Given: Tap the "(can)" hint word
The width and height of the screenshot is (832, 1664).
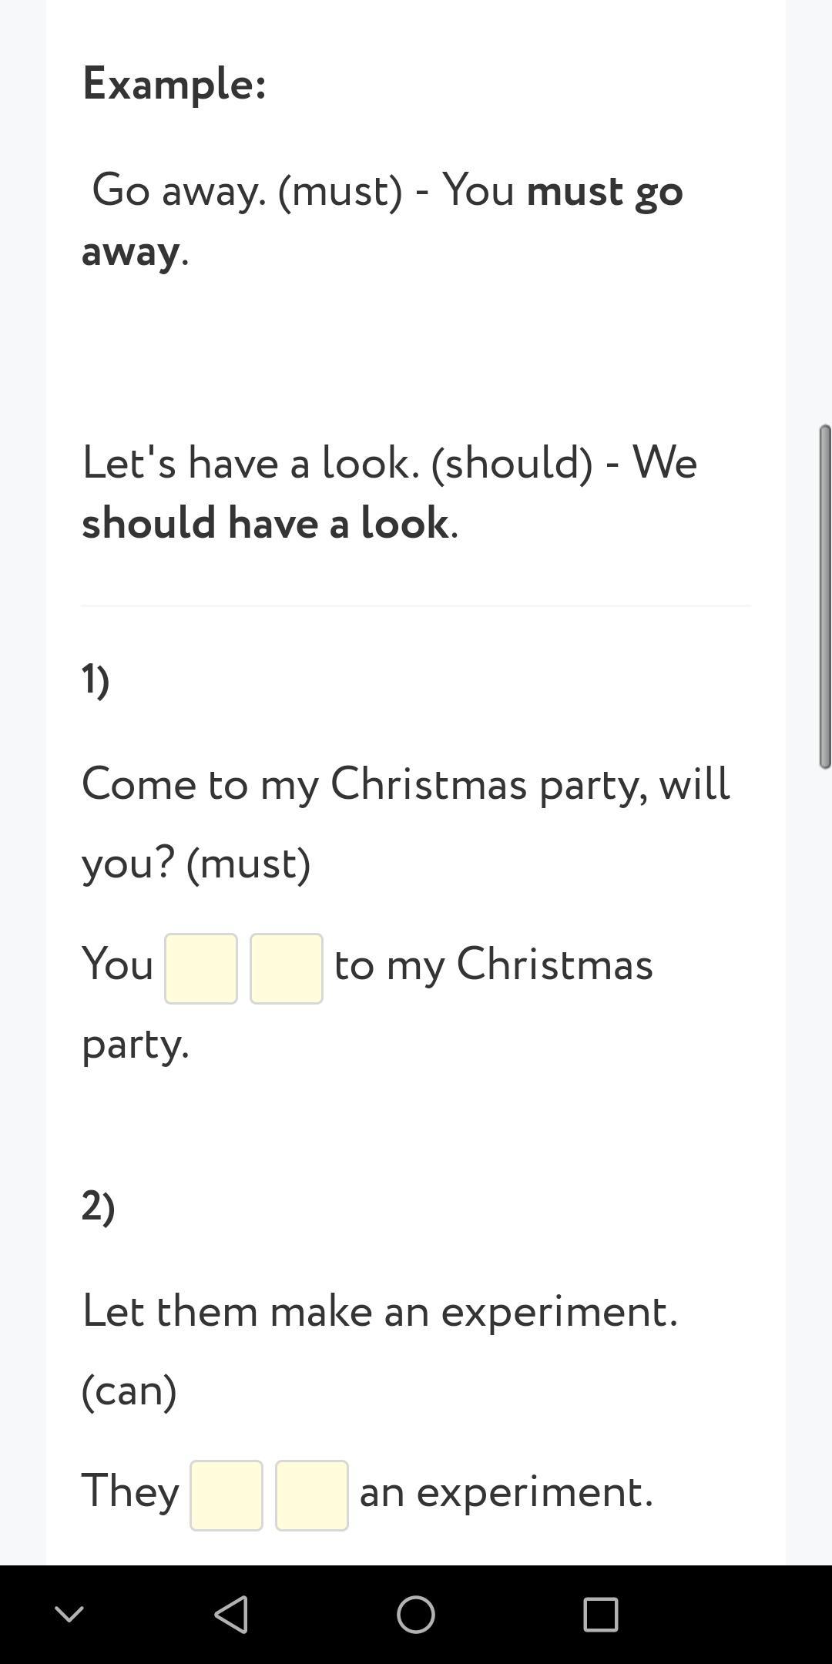Looking at the screenshot, I should [x=129, y=1391].
